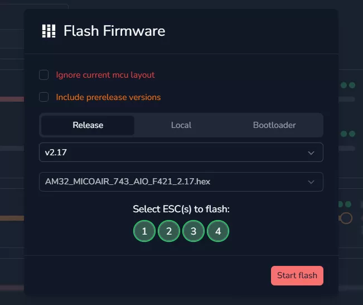Screen dimensions: 363x305
Task: Click chevron arrow of firmware hex file selector
Action: click(311, 182)
